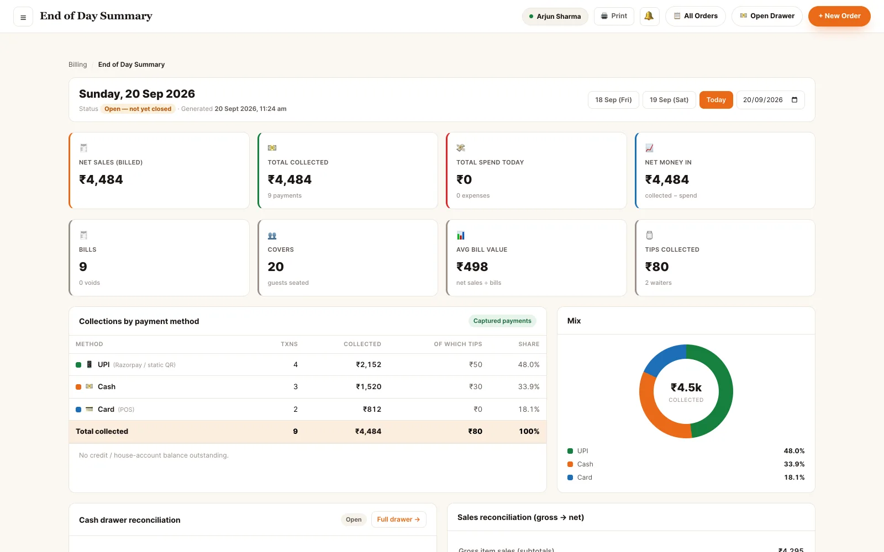Click the UPI phone icon in table
Screen dimensions: 884x552
pos(90,364)
